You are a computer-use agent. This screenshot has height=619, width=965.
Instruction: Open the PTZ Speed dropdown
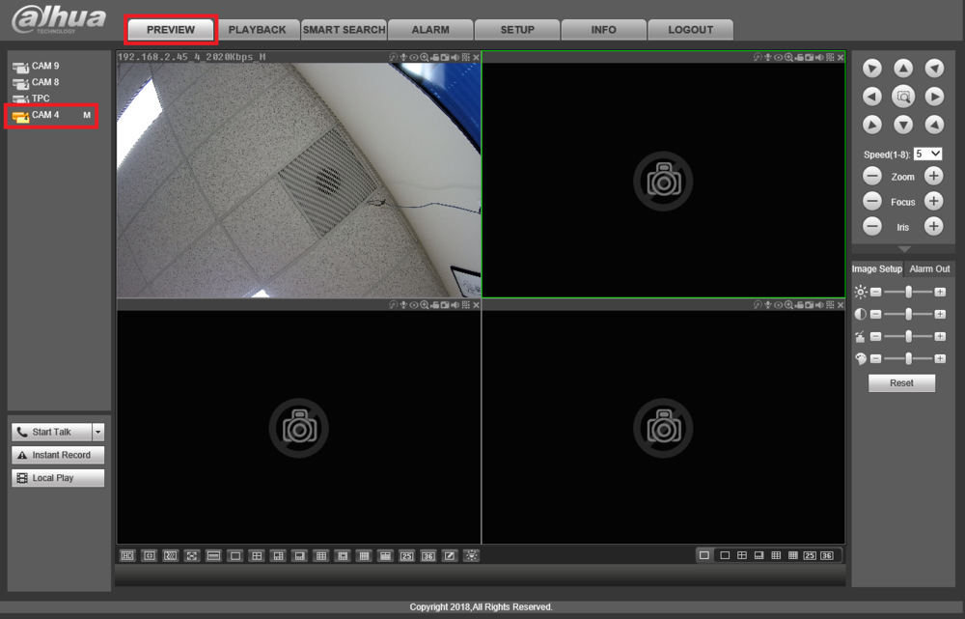(x=928, y=154)
